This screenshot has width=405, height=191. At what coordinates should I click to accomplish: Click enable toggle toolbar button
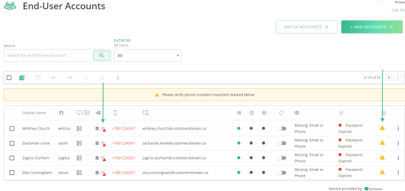click(x=54, y=77)
